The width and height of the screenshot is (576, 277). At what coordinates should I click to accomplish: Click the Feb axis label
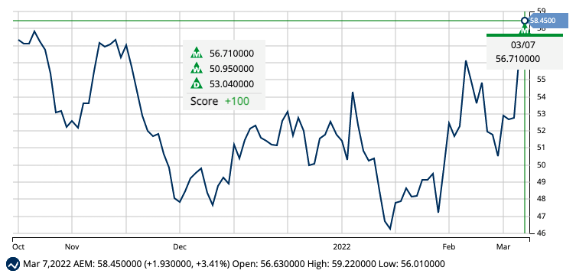click(449, 247)
